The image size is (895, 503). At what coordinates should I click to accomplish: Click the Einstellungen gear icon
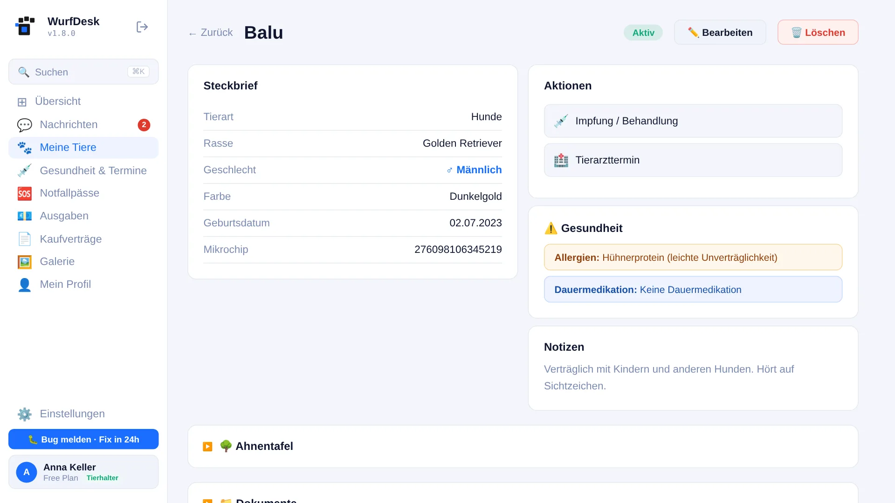click(x=24, y=414)
